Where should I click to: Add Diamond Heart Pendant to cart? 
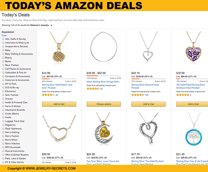point(148,104)
